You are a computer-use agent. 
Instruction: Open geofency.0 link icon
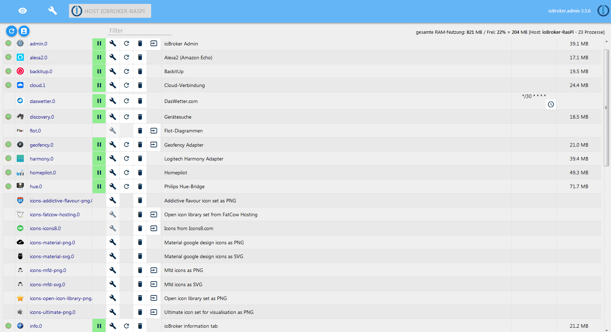[x=154, y=145]
